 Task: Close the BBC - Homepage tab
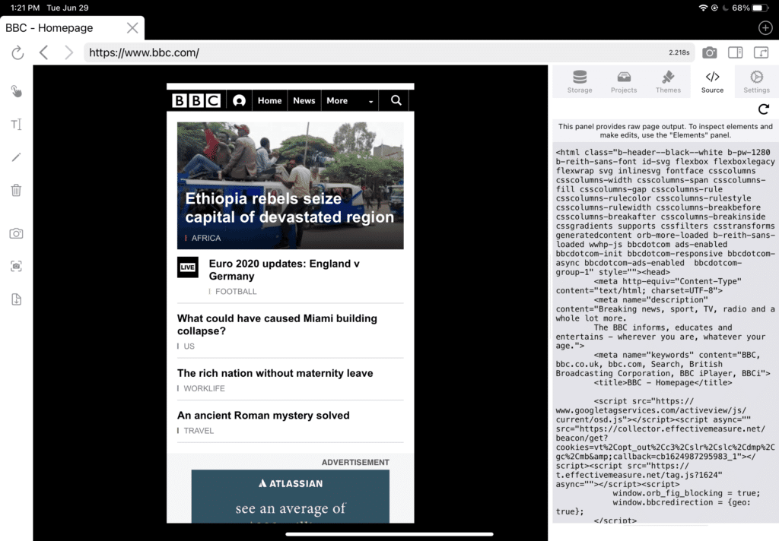tap(132, 28)
